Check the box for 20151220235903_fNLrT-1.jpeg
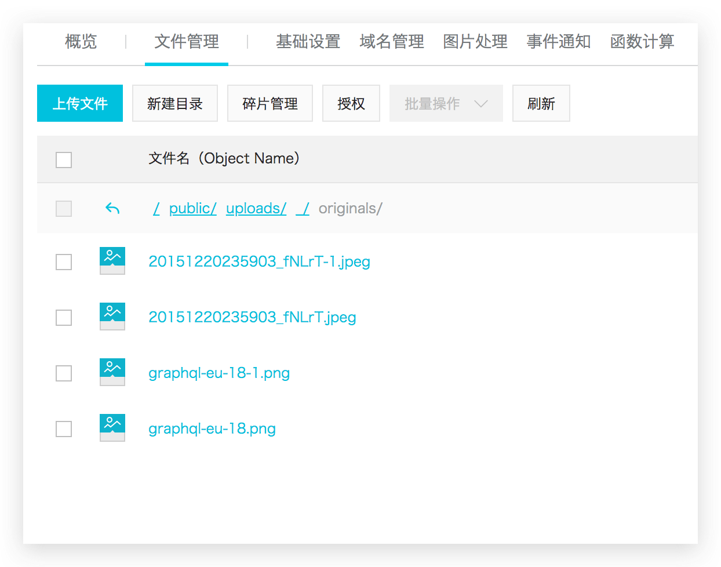 [x=64, y=262]
